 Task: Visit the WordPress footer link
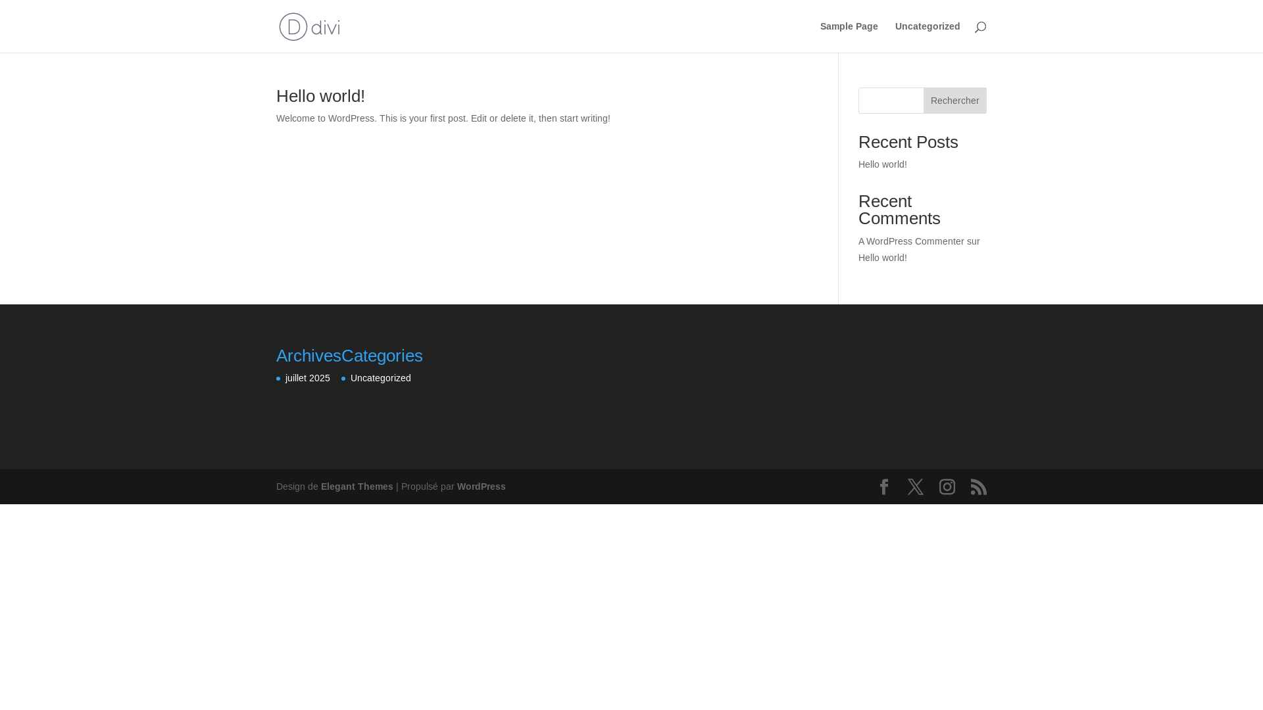coord(482,486)
